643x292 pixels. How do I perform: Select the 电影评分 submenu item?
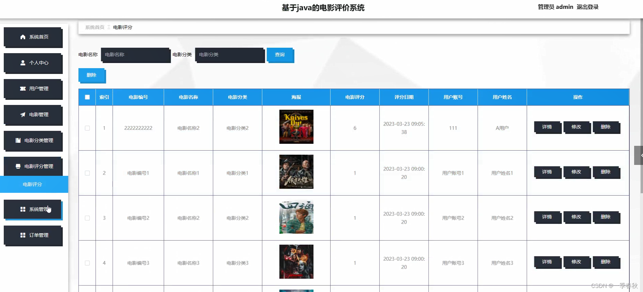(34, 184)
